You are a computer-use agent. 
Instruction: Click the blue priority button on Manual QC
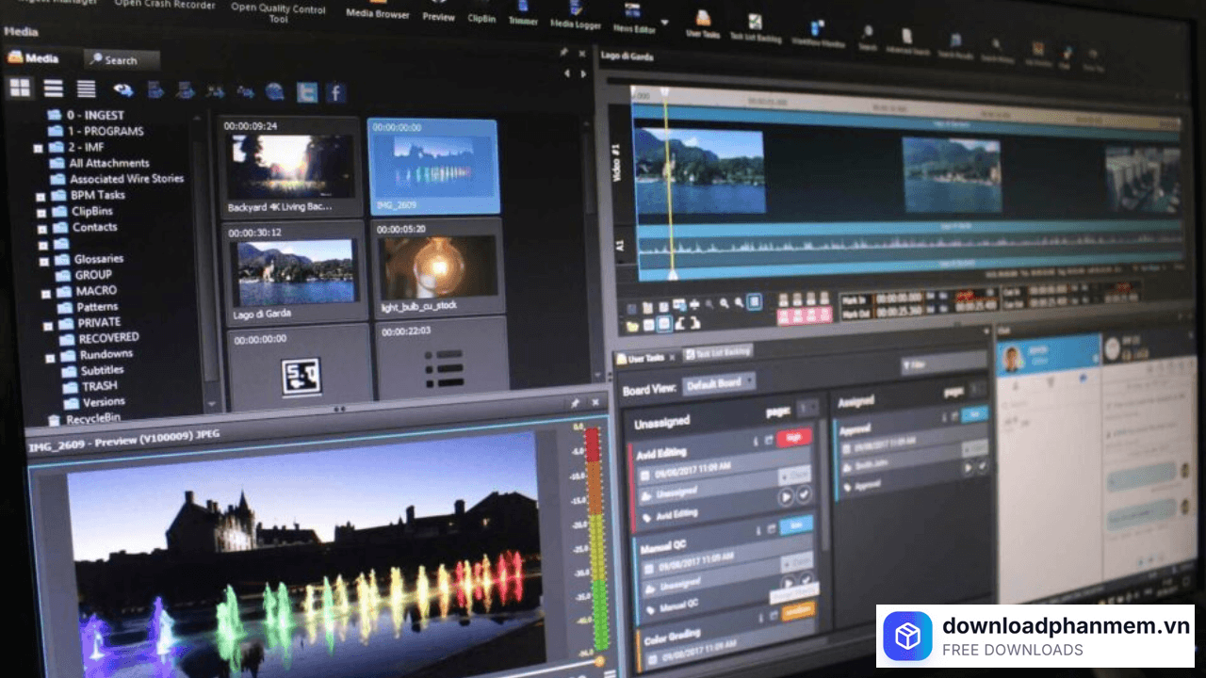pyautogui.click(x=797, y=525)
